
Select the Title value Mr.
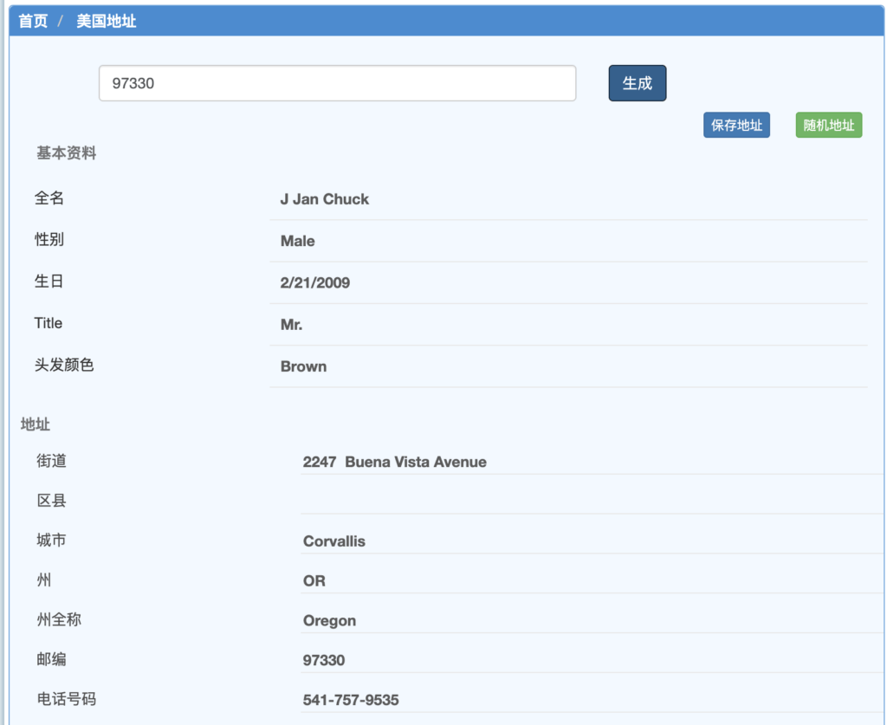291,325
